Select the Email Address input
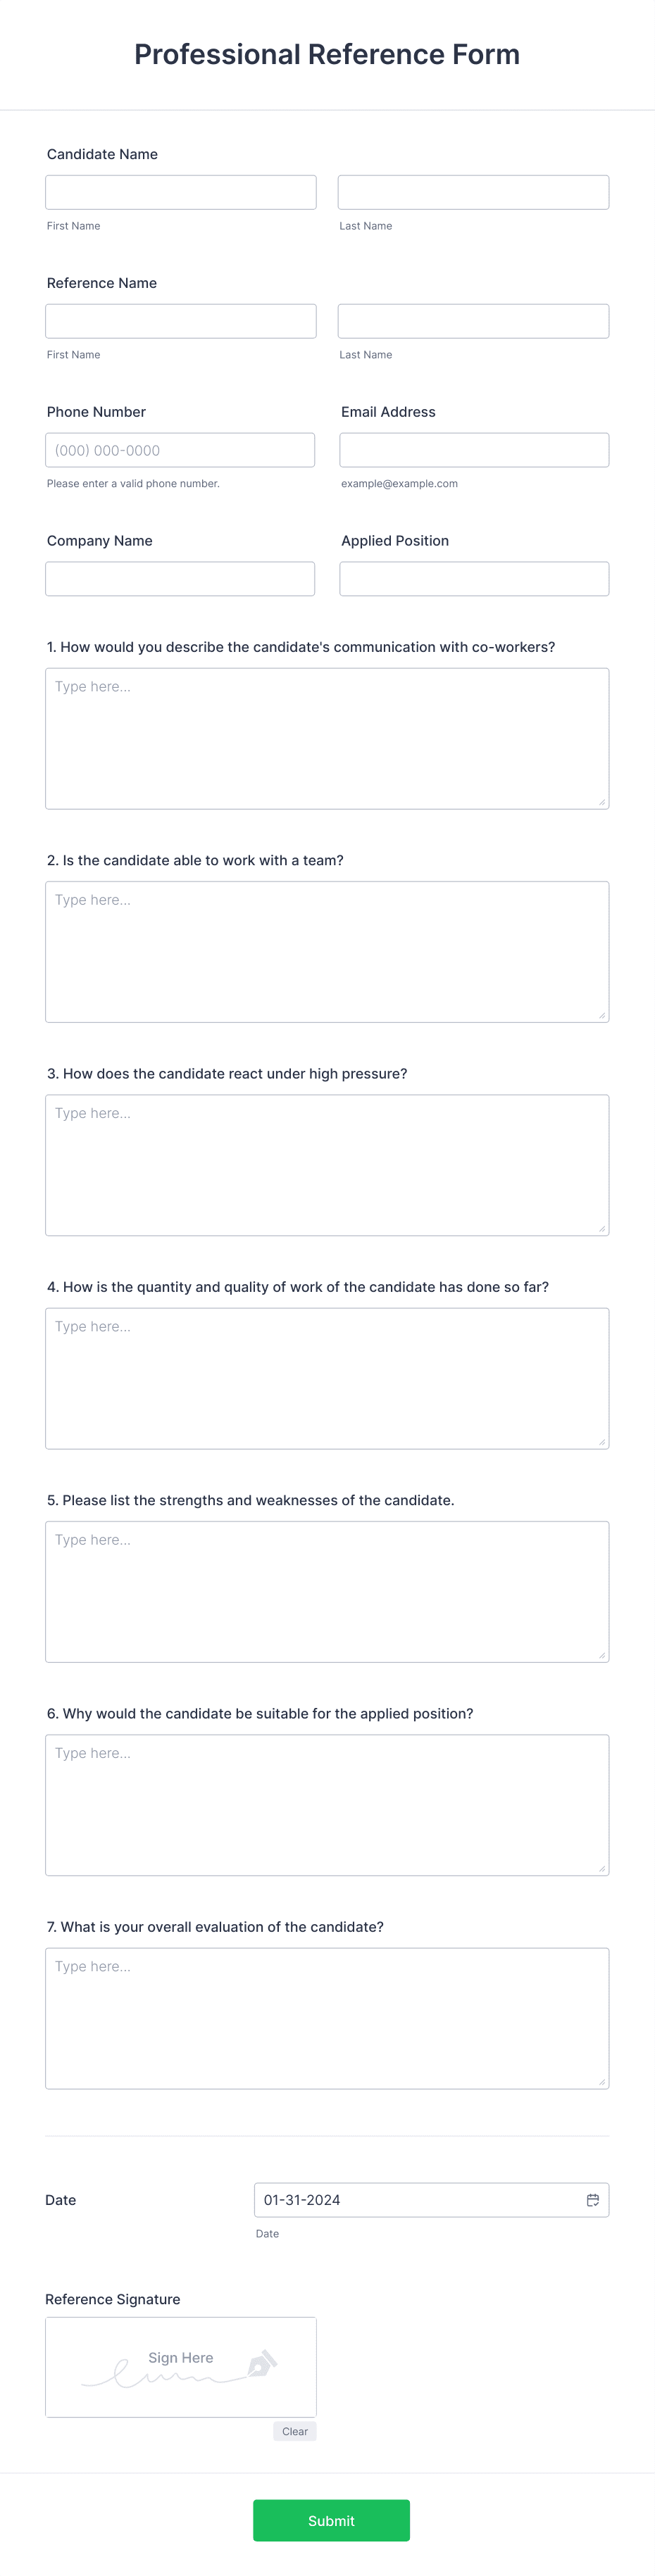The image size is (655, 2576). pyautogui.click(x=474, y=450)
